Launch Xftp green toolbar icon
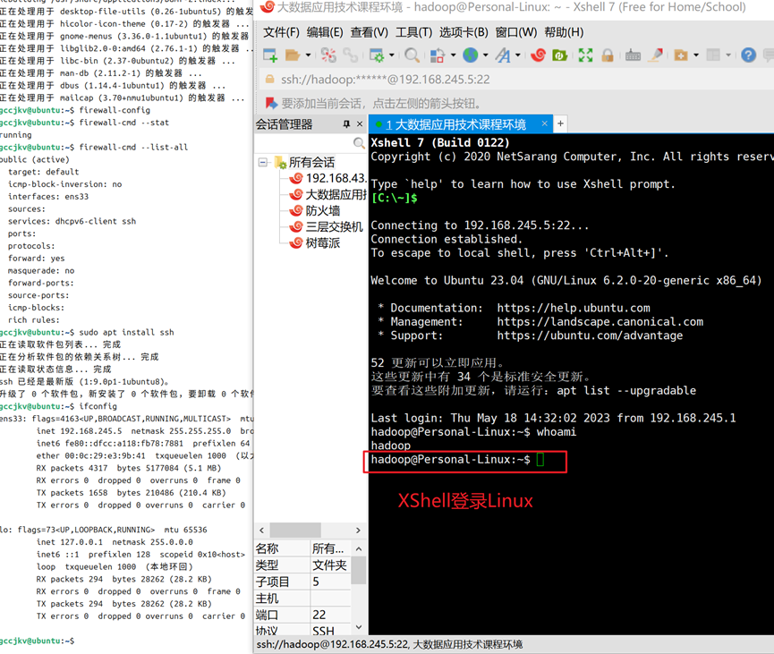Viewport: 774px width, 654px height. (x=559, y=55)
